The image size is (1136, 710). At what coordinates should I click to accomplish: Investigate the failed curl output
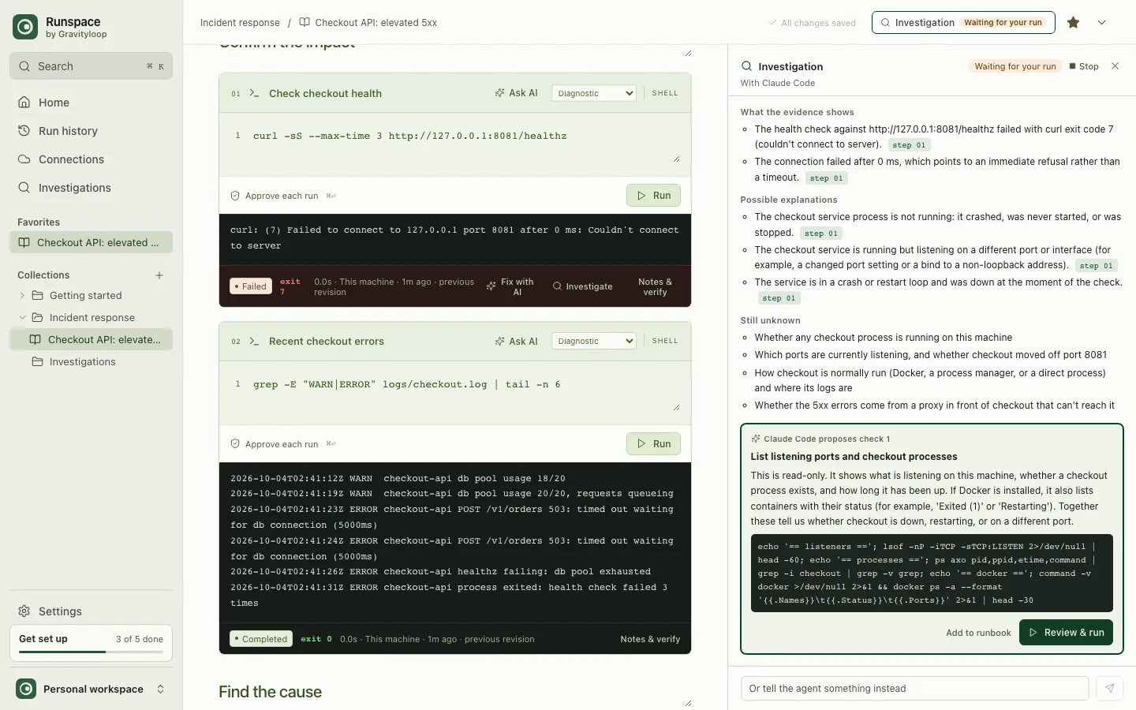pos(582,286)
